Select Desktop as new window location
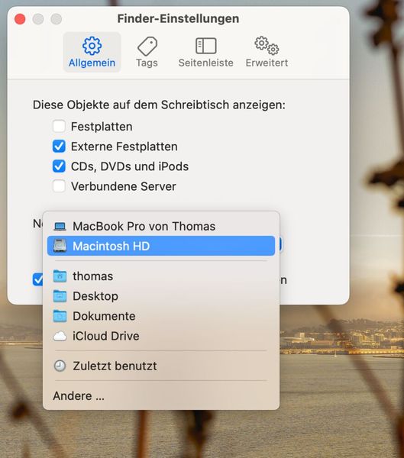 [x=161, y=296]
